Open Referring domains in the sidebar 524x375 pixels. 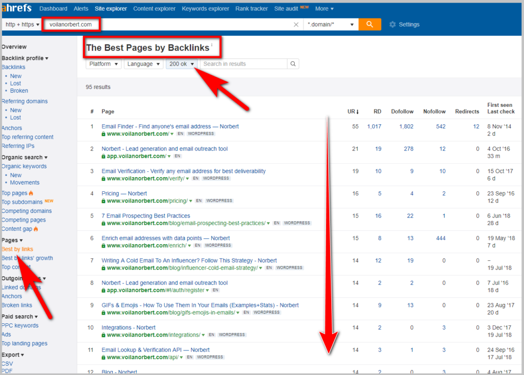[25, 101]
